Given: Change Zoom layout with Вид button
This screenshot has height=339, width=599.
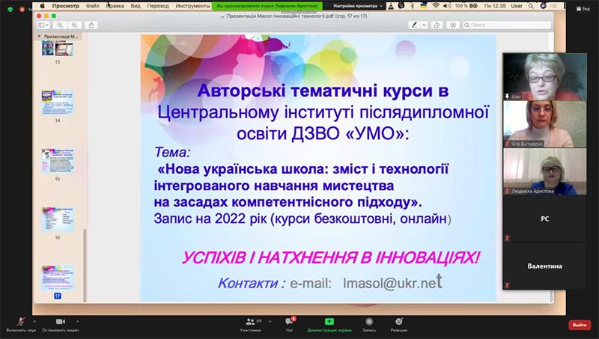Looking at the screenshot, I should click(x=583, y=8).
